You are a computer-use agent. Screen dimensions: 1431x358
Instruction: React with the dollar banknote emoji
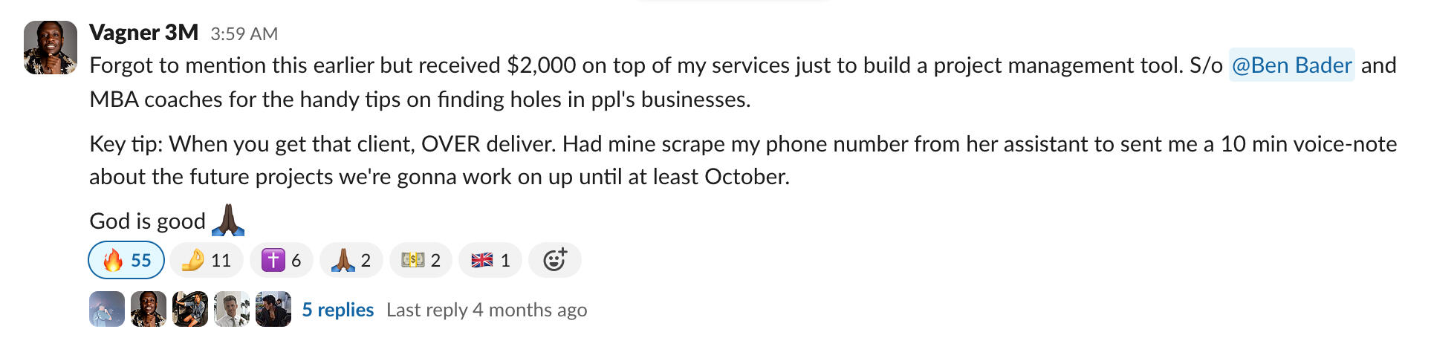tap(421, 260)
